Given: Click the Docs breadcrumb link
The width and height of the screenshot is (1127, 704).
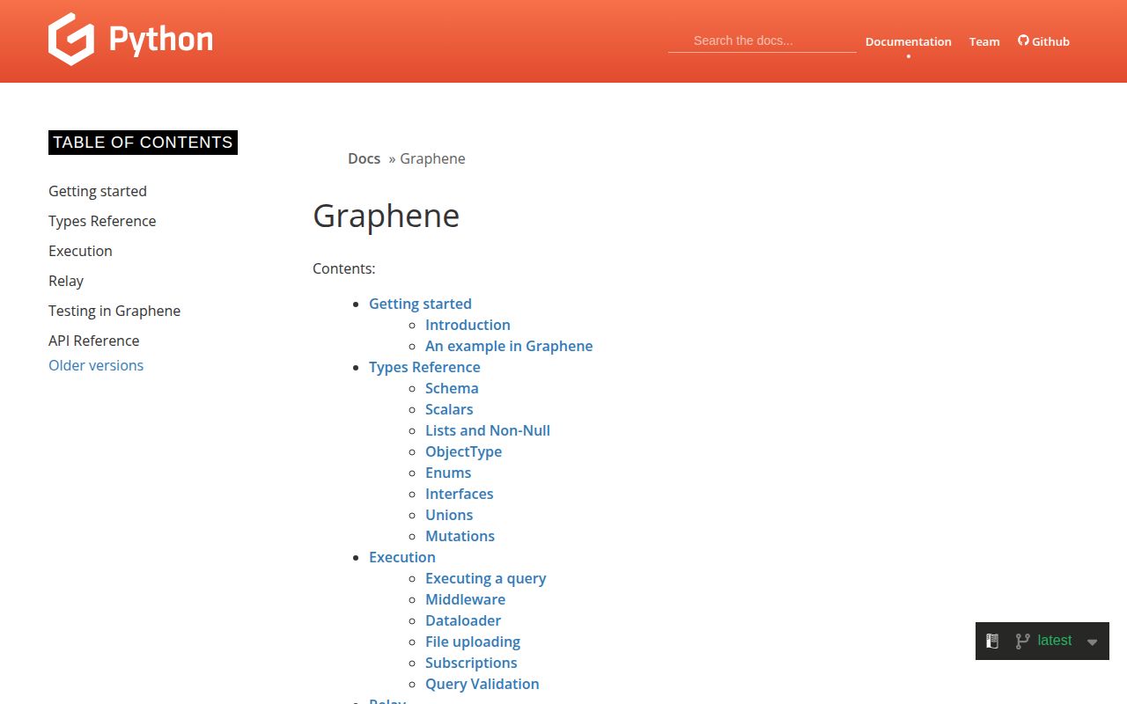Looking at the screenshot, I should coord(364,158).
